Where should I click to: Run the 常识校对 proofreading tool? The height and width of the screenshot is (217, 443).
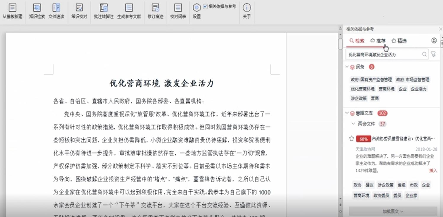click(79, 11)
